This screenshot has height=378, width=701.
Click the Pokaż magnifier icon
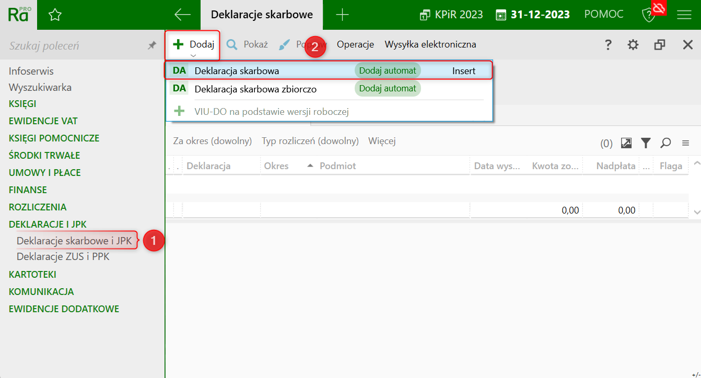point(231,44)
